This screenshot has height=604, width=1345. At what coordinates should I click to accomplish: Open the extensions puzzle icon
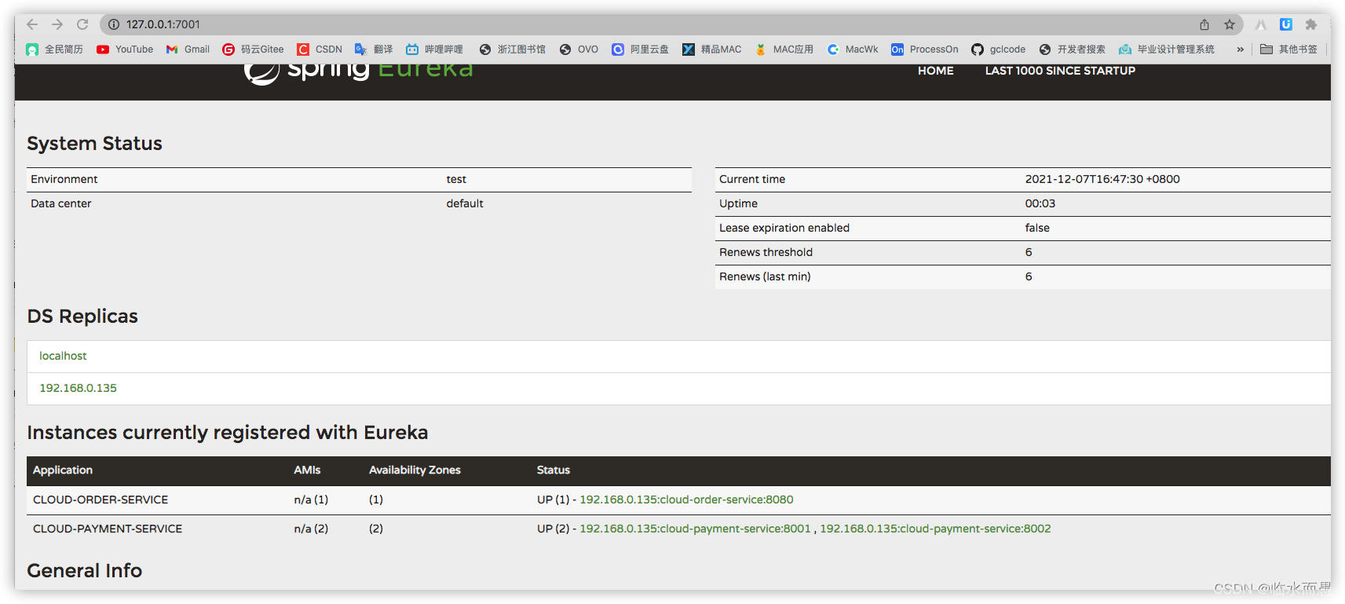coord(1311,24)
